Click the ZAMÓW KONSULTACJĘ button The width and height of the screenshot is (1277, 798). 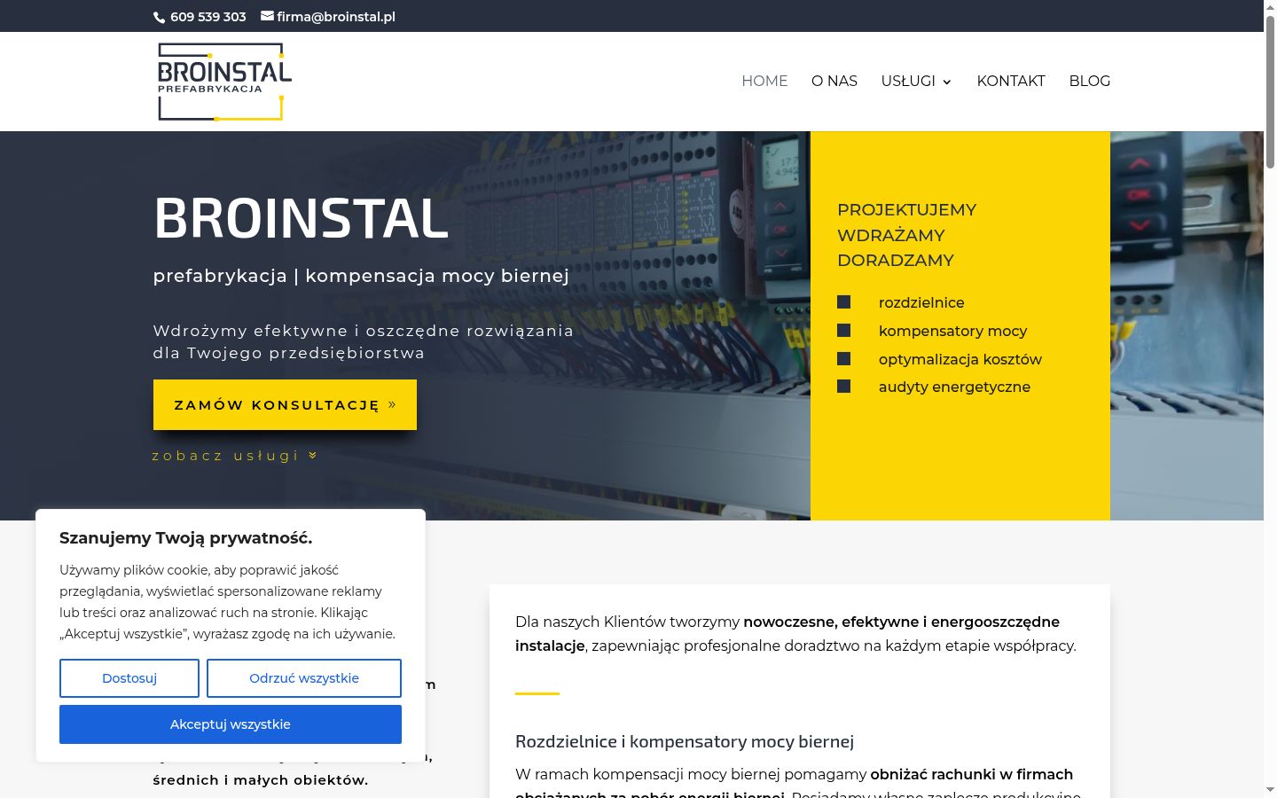pyautogui.click(x=285, y=405)
